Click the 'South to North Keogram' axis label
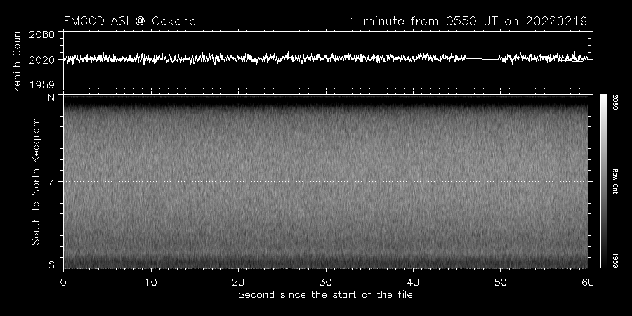The width and height of the screenshot is (632, 316). point(36,181)
